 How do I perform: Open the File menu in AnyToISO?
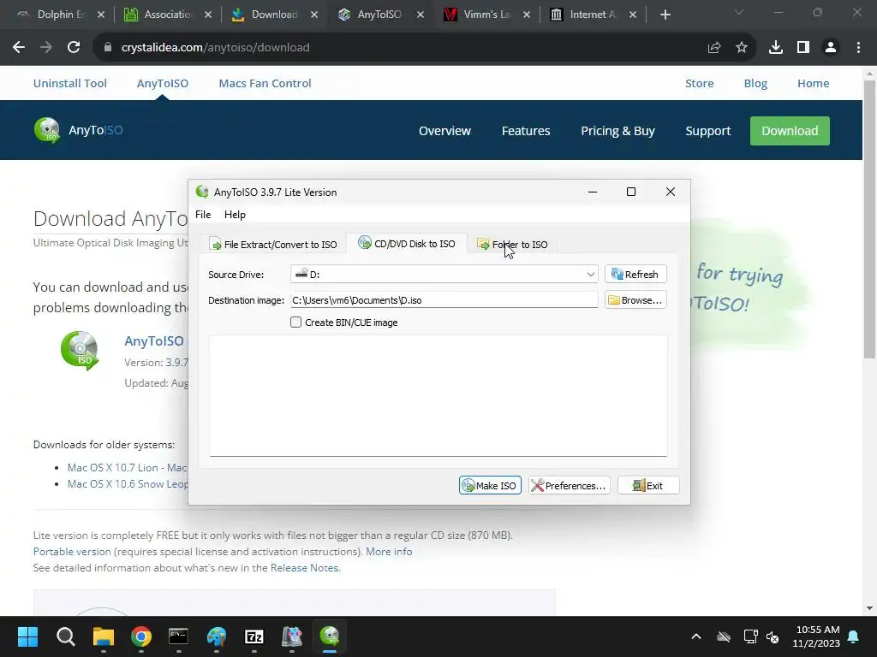pos(202,215)
